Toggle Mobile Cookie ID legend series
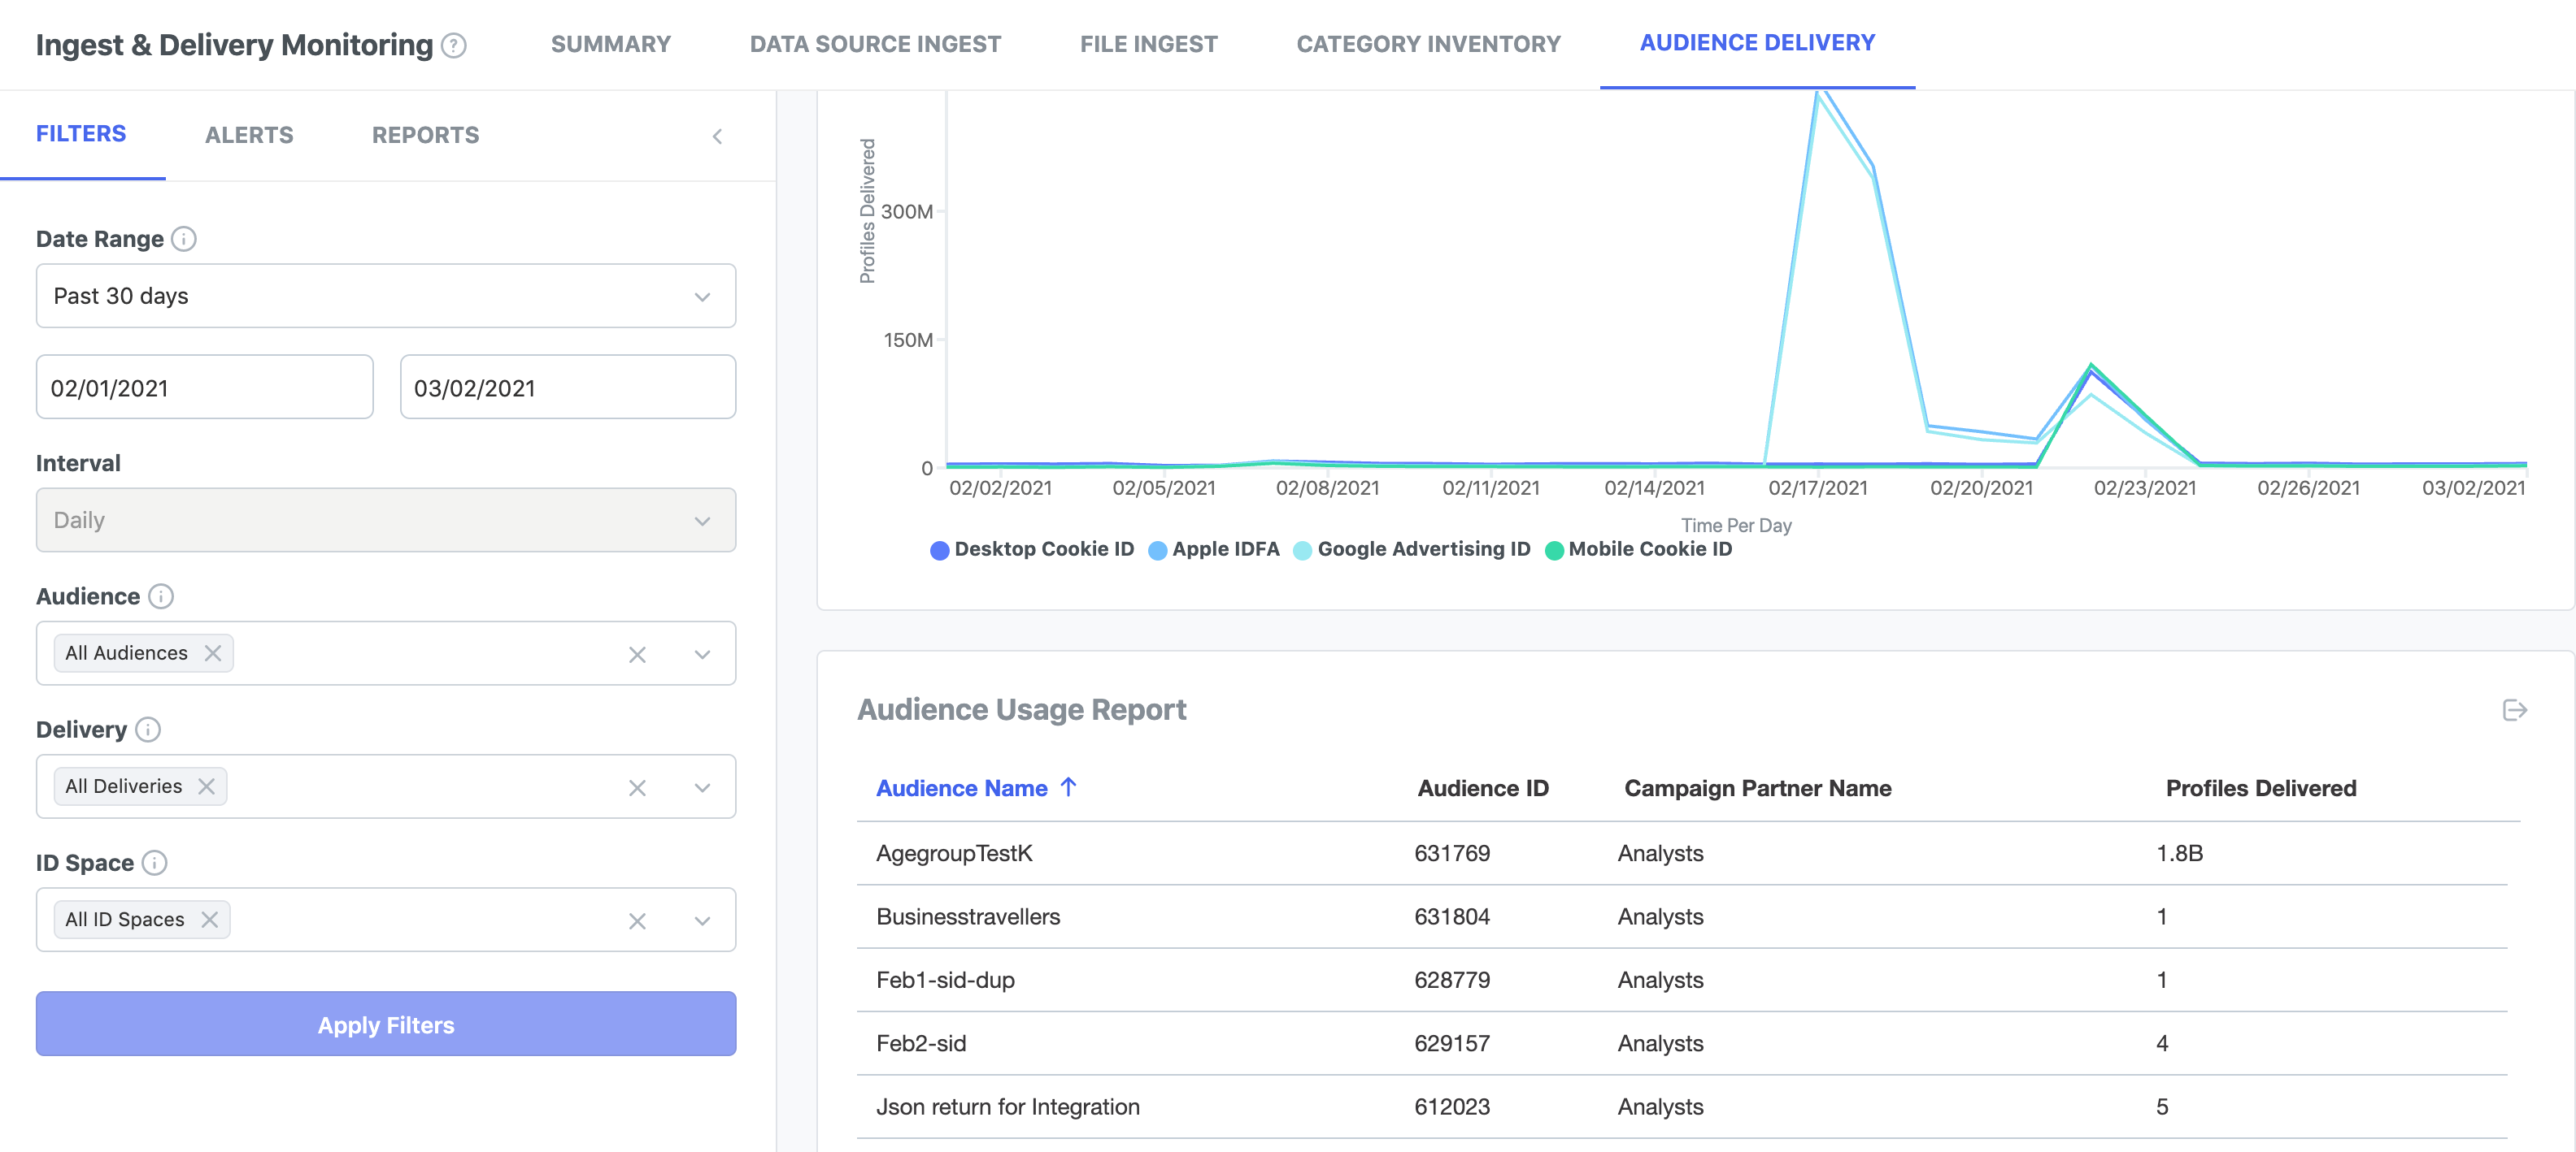This screenshot has height=1152, width=2576. click(1638, 549)
